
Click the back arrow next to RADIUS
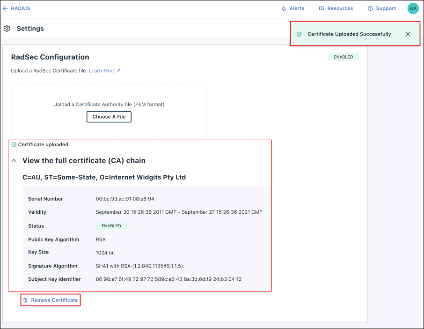(5, 8)
